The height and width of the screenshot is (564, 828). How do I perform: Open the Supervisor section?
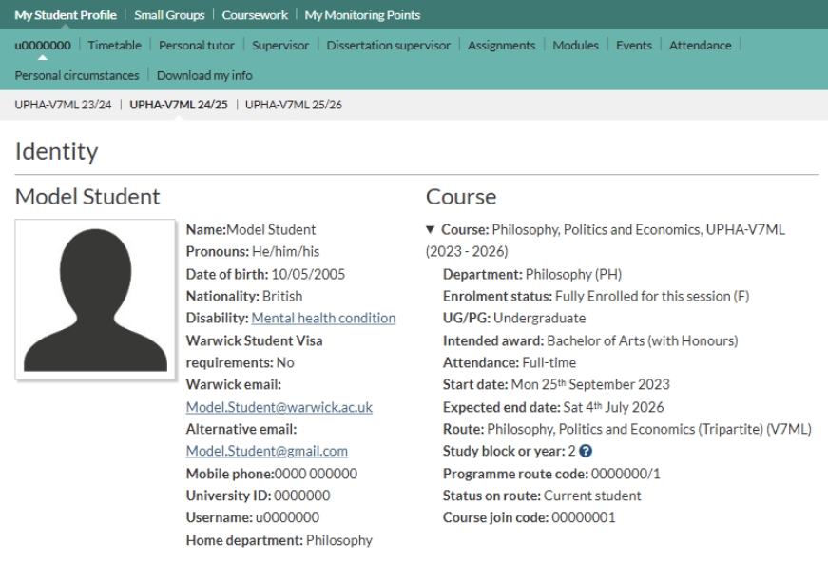pos(281,45)
